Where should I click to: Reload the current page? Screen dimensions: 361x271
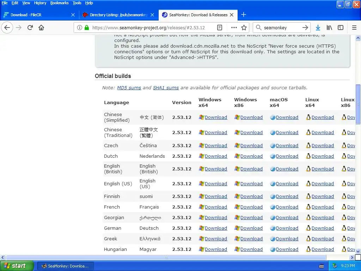(30, 28)
